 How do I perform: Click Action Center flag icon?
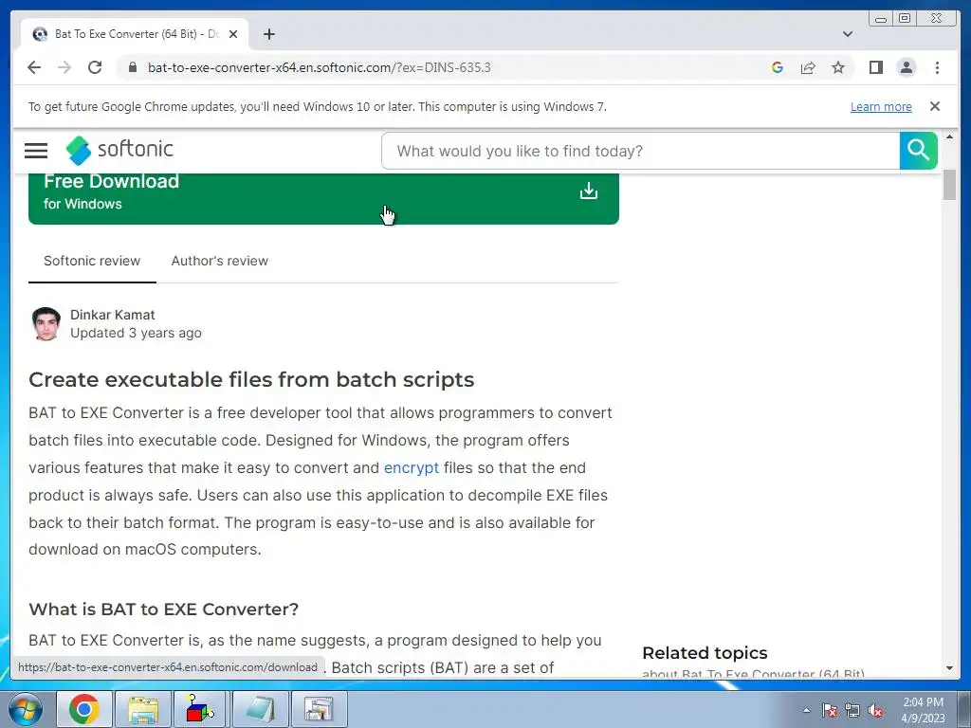click(830, 710)
